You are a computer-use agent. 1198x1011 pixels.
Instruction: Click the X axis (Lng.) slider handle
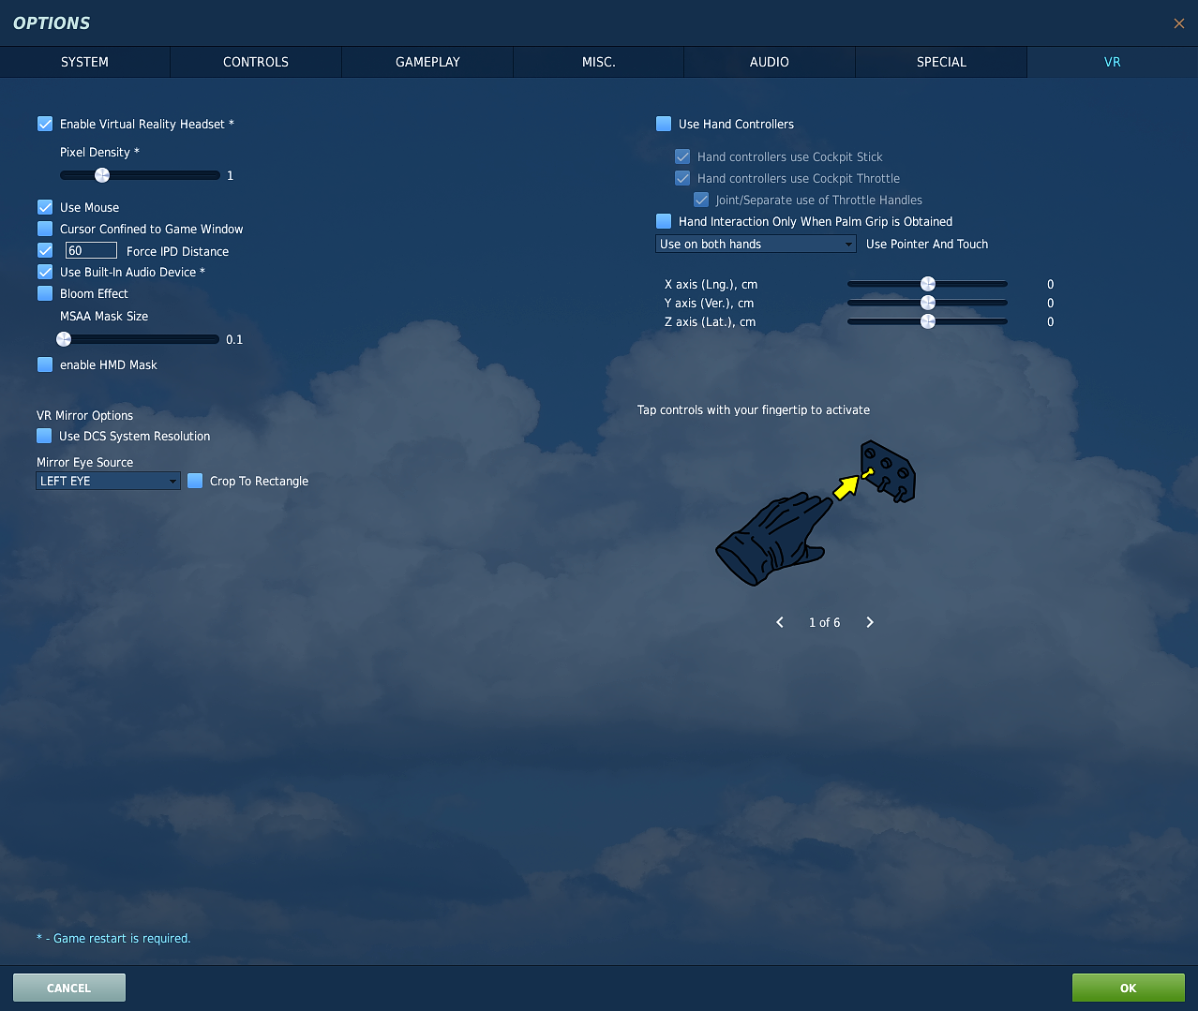coord(928,284)
